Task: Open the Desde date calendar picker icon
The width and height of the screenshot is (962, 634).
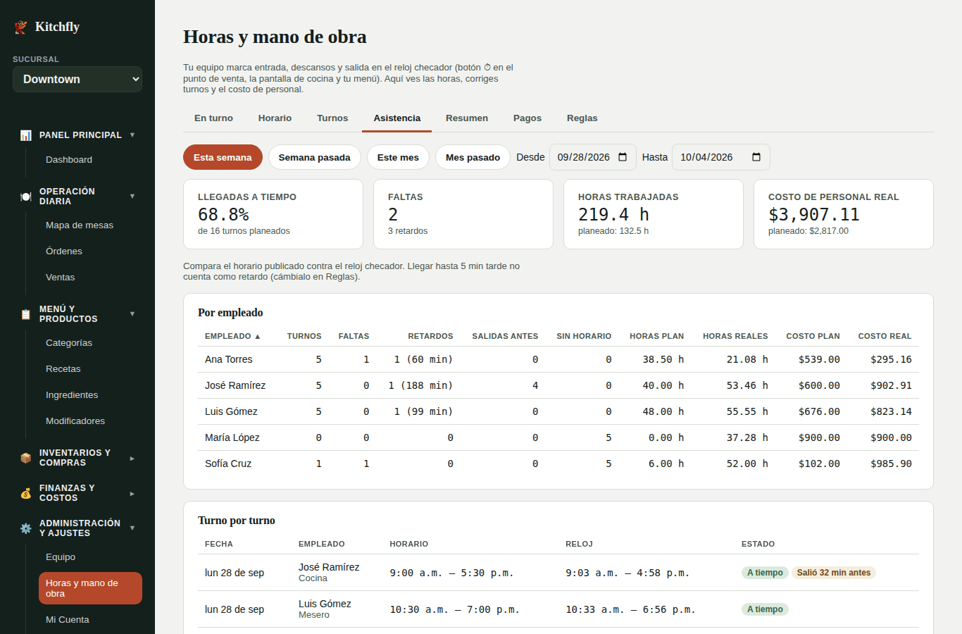Action: [x=623, y=157]
